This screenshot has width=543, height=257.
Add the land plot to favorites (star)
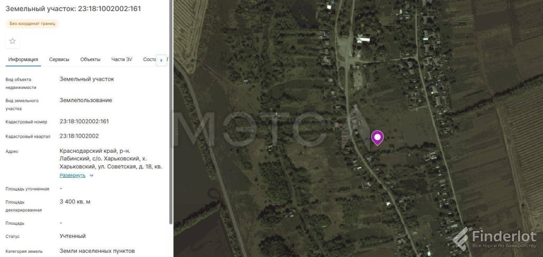pyautogui.click(x=13, y=41)
